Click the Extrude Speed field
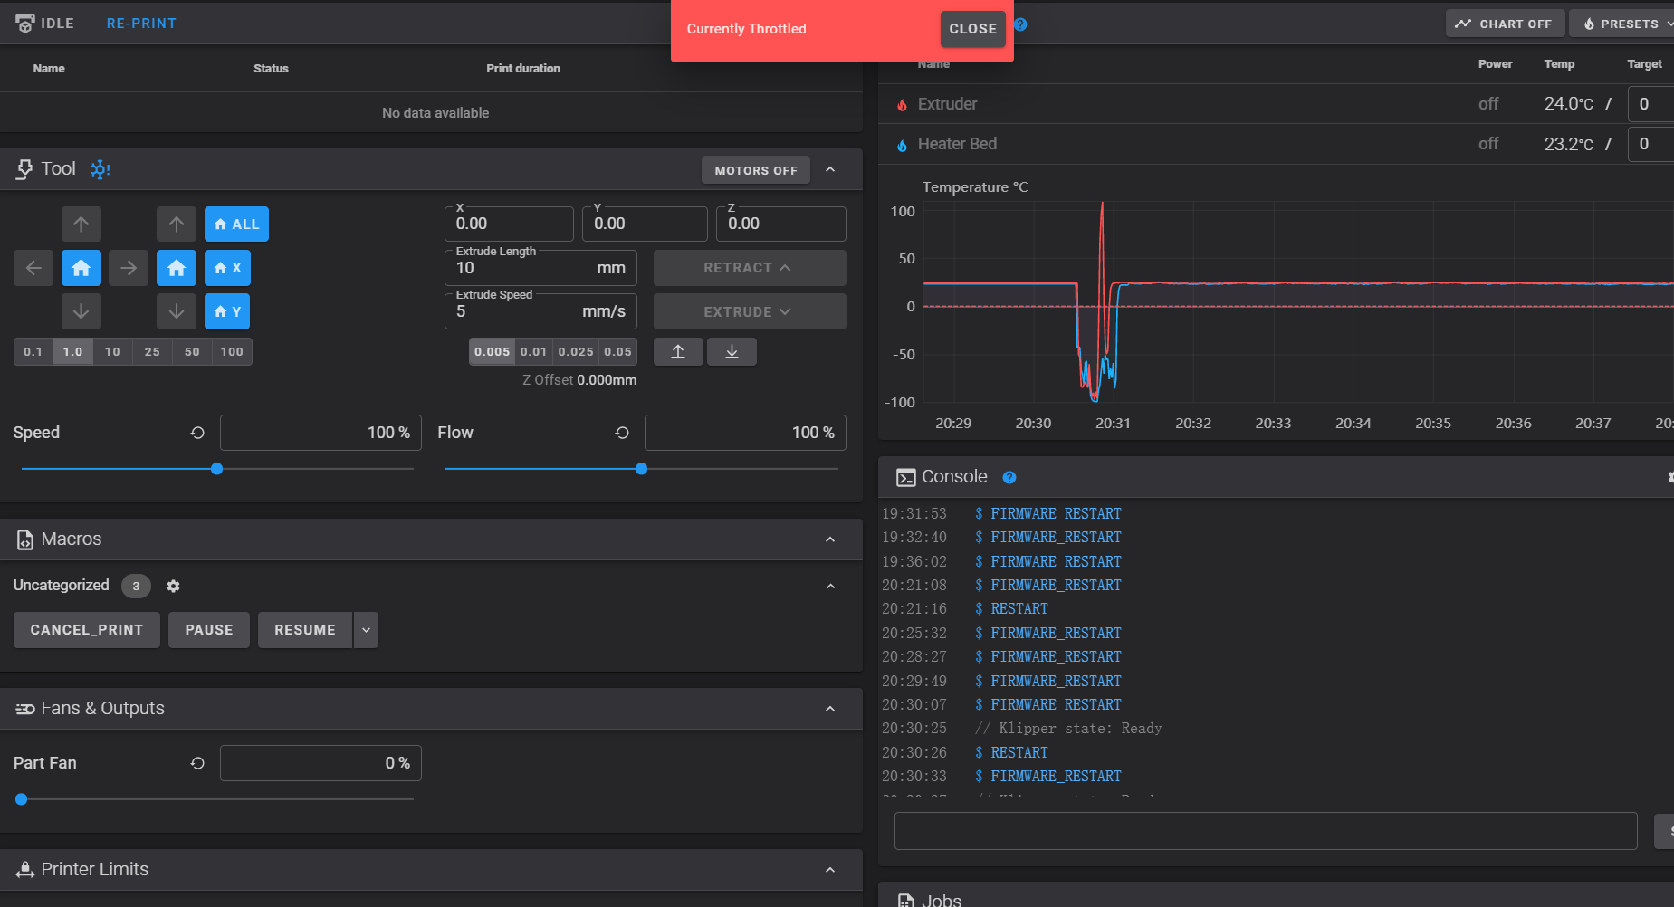The image size is (1674, 907). (540, 311)
